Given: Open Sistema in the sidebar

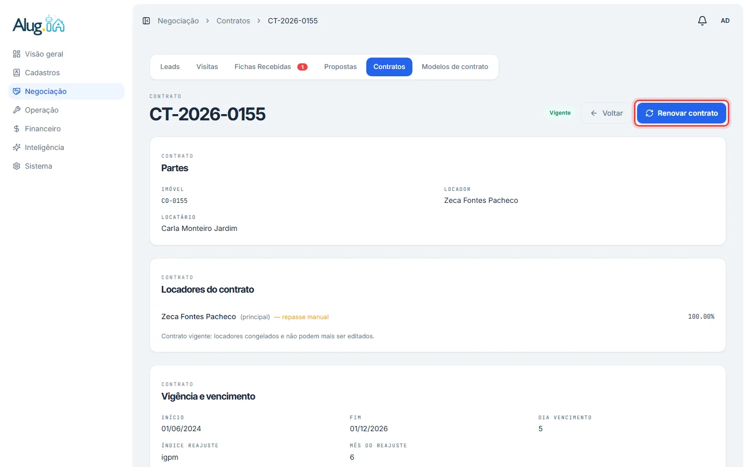Looking at the screenshot, I should coord(66,166).
